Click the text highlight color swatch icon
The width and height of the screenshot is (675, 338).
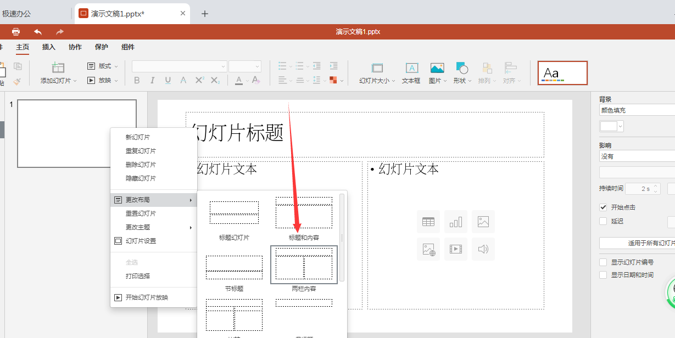pos(333,81)
